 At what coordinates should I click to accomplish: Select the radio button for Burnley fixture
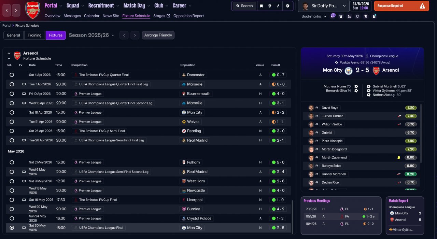click(12, 209)
